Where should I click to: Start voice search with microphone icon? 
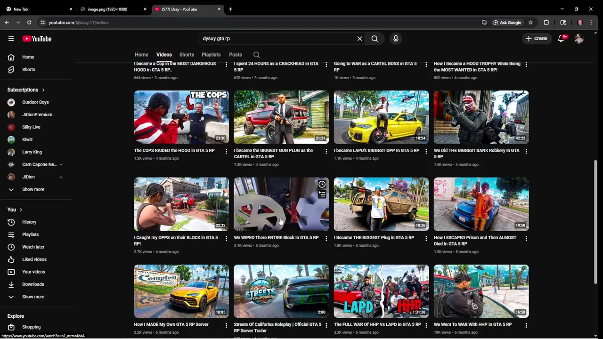click(396, 39)
